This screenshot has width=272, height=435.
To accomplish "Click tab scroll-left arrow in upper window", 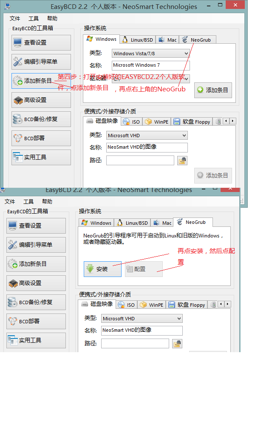I will (226, 121).
